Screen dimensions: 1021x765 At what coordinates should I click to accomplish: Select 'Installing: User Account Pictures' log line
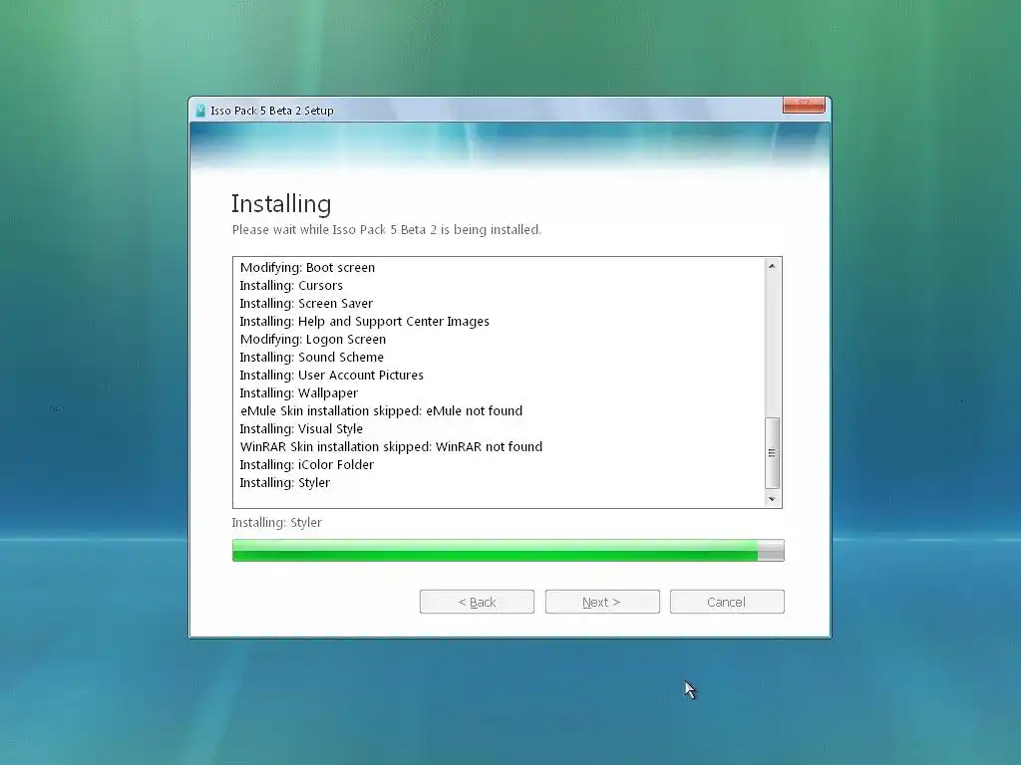click(331, 375)
